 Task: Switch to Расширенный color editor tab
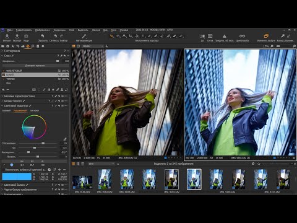coord(20,111)
